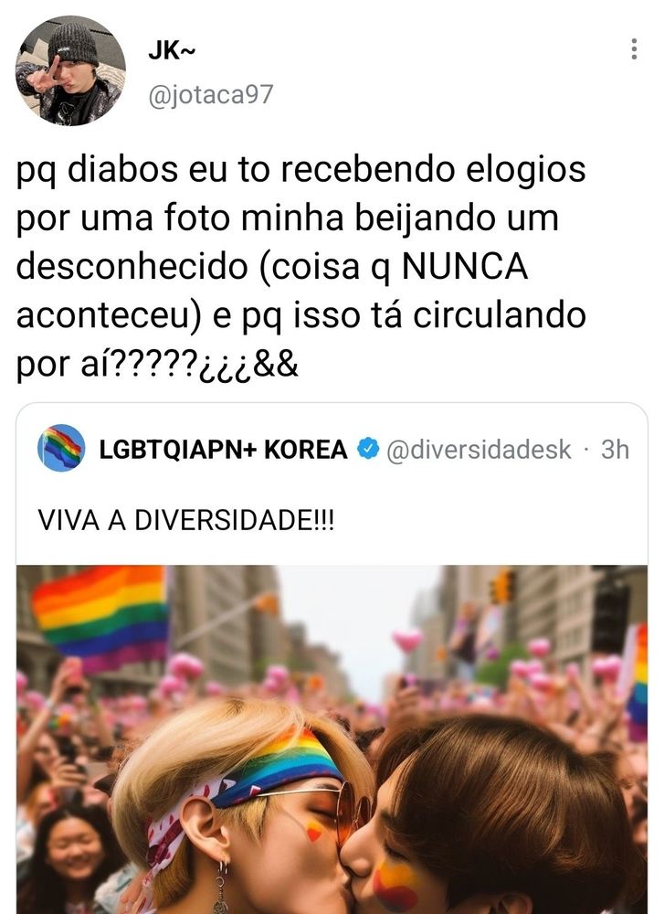Visit the @jotaca97 handle
Viewport: 664px width, 914px height.
[x=211, y=95]
